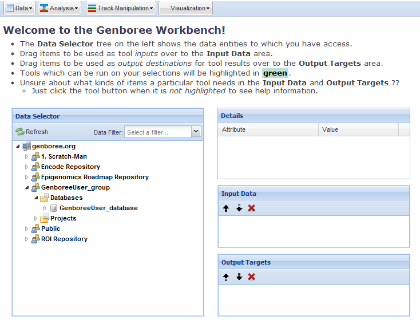The width and height of the screenshot is (420, 323).
Task: Expand the Encode Repository tree node
Action: [x=26, y=167]
